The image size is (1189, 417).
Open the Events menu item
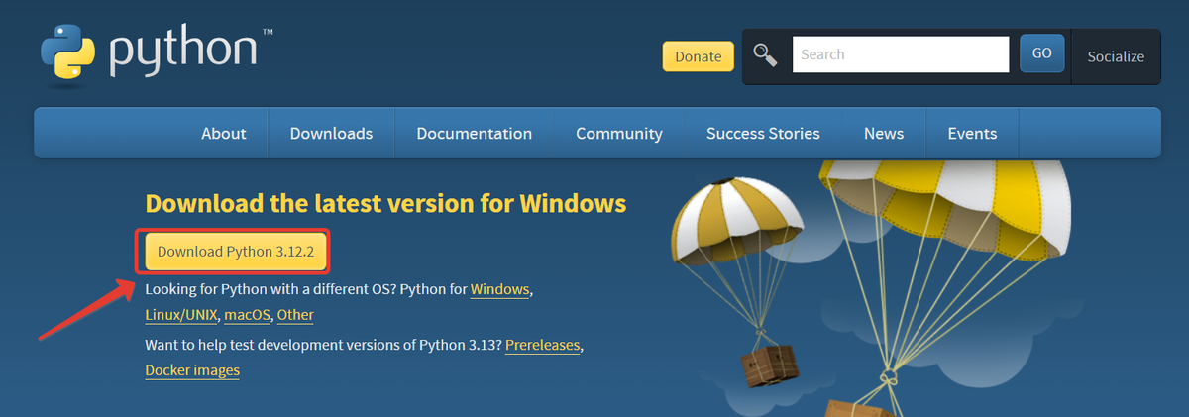pos(972,133)
